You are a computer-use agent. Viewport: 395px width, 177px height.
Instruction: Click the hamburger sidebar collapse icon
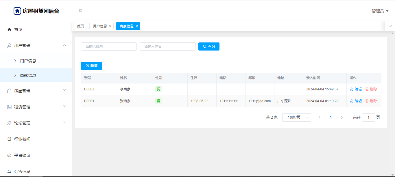(80, 11)
